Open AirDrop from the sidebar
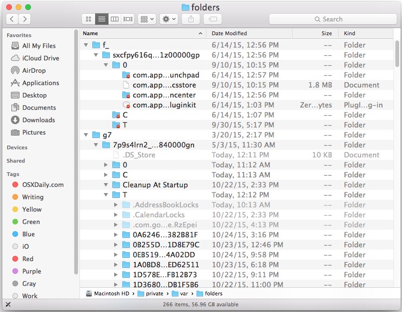The height and width of the screenshot is (312, 402). 36,70
